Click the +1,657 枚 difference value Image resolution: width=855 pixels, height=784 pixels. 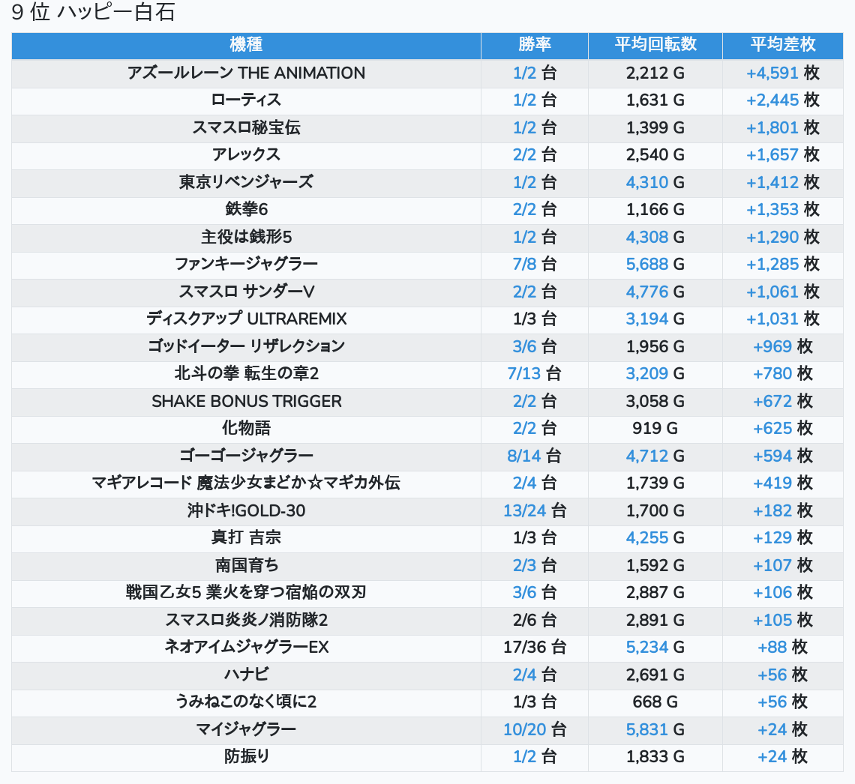tap(782, 154)
